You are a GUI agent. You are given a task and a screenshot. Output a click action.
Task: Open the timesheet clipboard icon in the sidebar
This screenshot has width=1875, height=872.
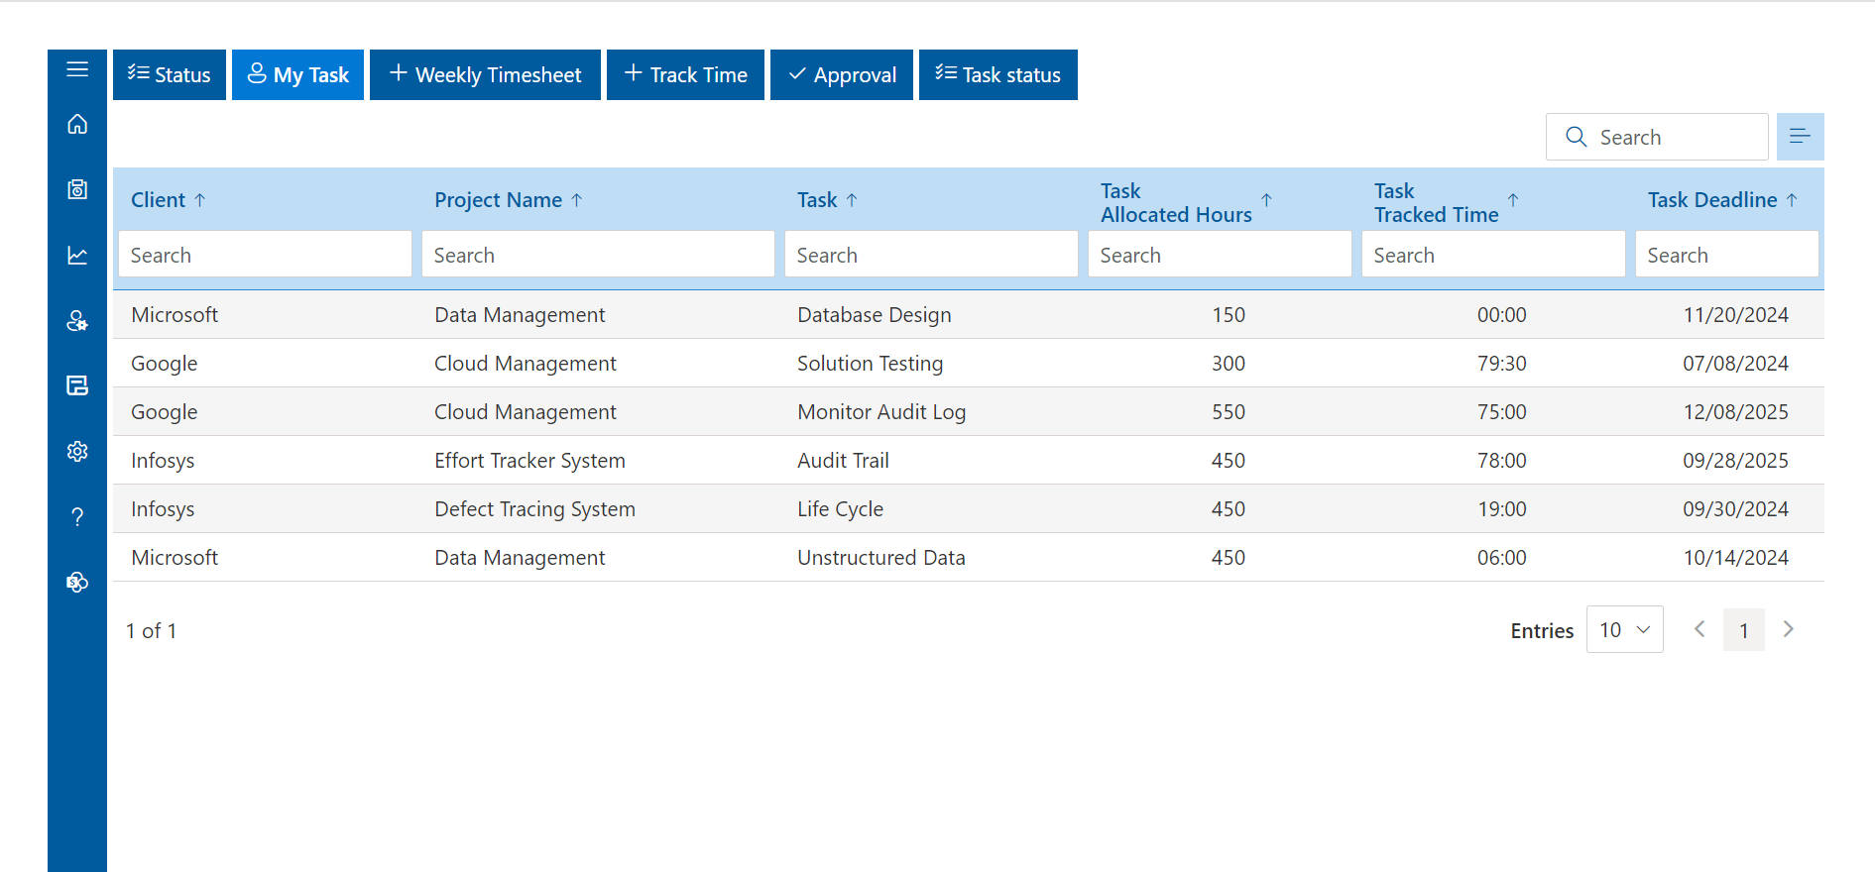(x=77, y=189)
